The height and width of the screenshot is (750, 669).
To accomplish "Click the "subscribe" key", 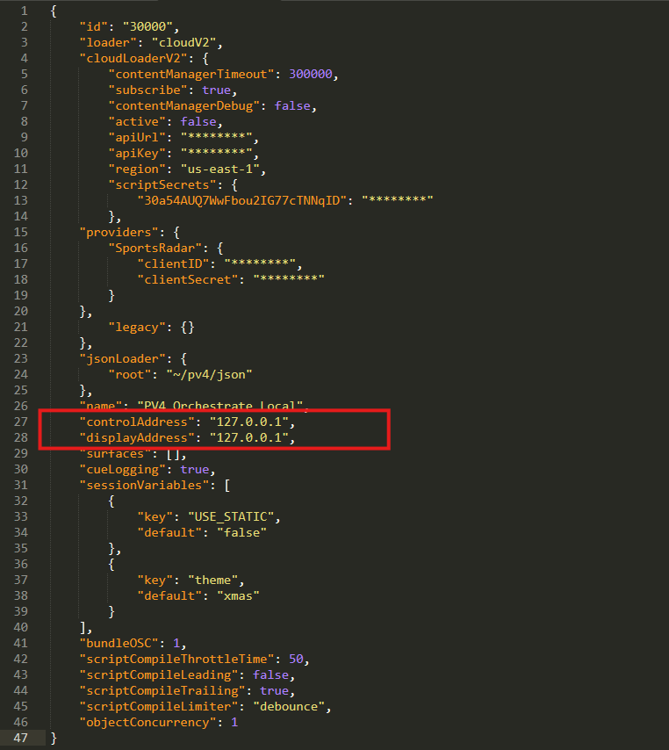I will pos(147,90).
